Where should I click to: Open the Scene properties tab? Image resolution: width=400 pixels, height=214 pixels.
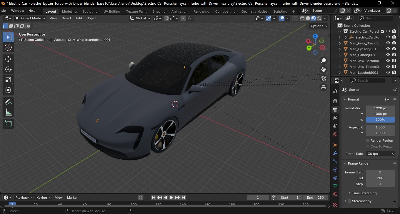pos(335,126)
